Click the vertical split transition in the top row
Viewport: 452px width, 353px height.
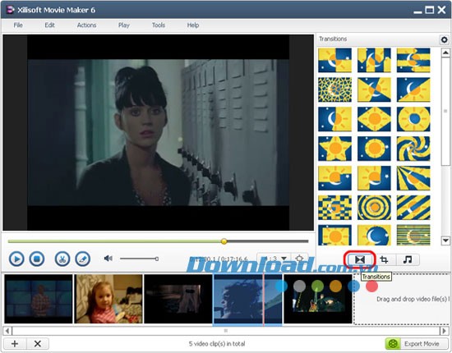click(374, 60)
